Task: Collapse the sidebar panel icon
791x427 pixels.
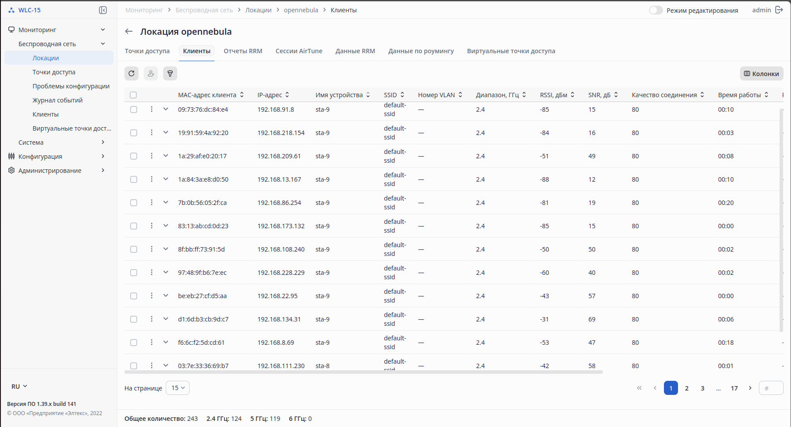Action: coord(103,10)
